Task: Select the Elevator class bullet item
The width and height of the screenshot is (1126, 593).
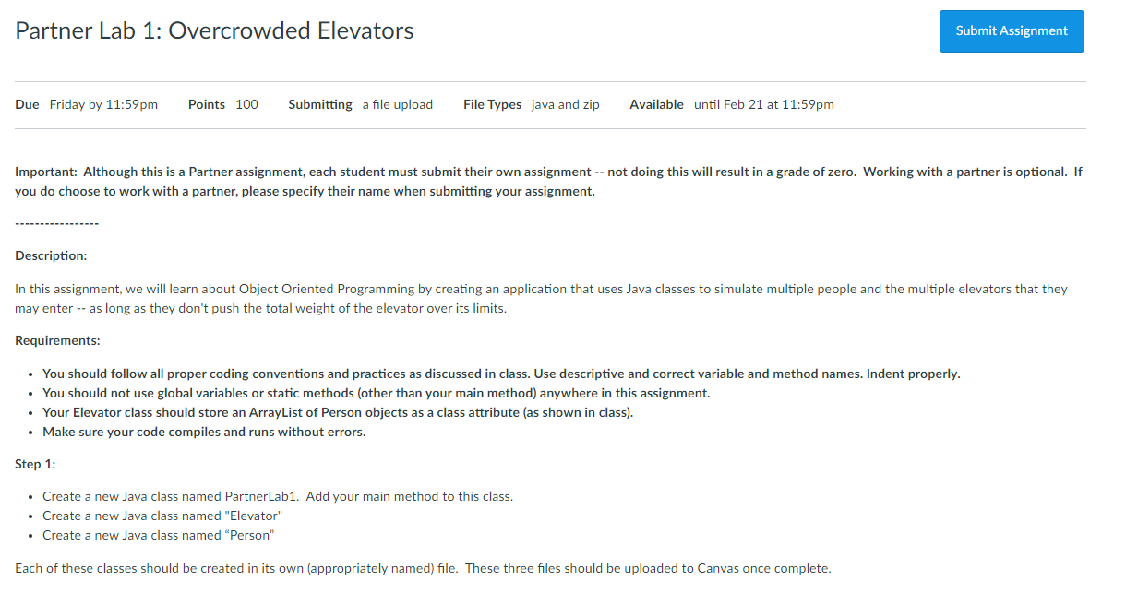Action: click(162, 516)
